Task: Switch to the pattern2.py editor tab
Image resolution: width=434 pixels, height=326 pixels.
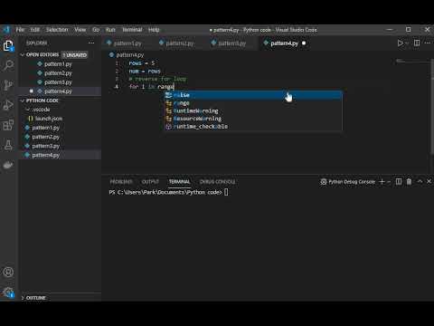Action: click(180, 43)
